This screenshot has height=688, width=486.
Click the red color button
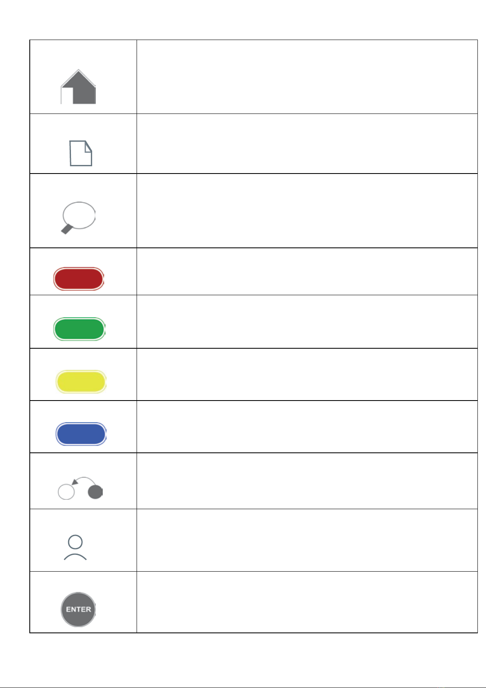click(x=79, y=279)
